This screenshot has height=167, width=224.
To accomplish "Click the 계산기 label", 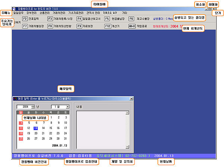I will tap(115, 26).
